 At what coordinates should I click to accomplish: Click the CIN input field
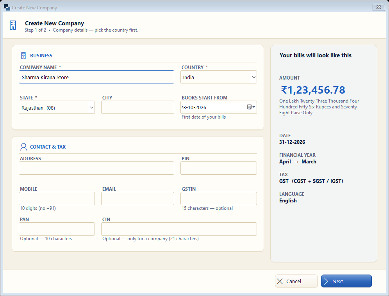pos(179,229)
